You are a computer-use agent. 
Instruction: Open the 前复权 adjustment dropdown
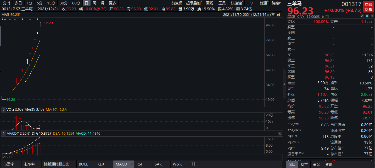pos(177,3)
